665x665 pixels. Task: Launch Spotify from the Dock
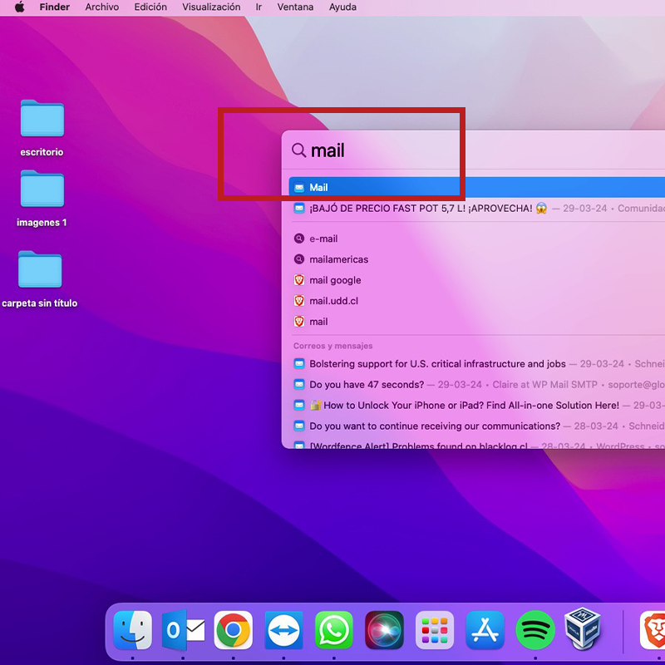click(x=535, y=630)
